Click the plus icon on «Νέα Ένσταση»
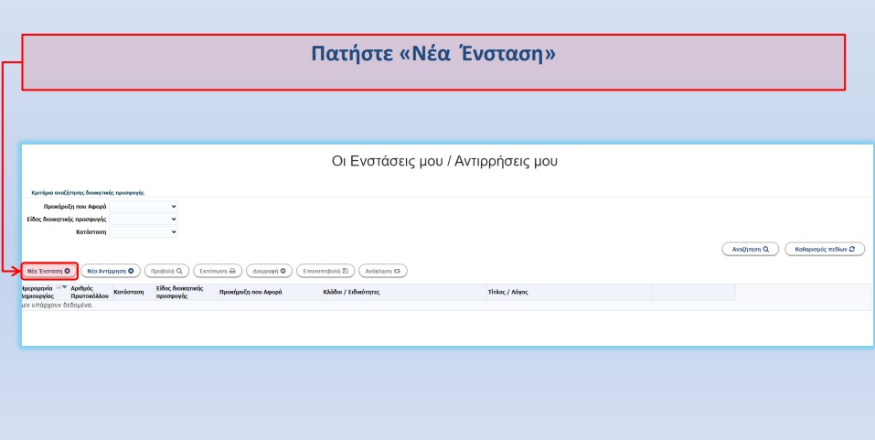 pyautogui.click(x=68, y=271)
